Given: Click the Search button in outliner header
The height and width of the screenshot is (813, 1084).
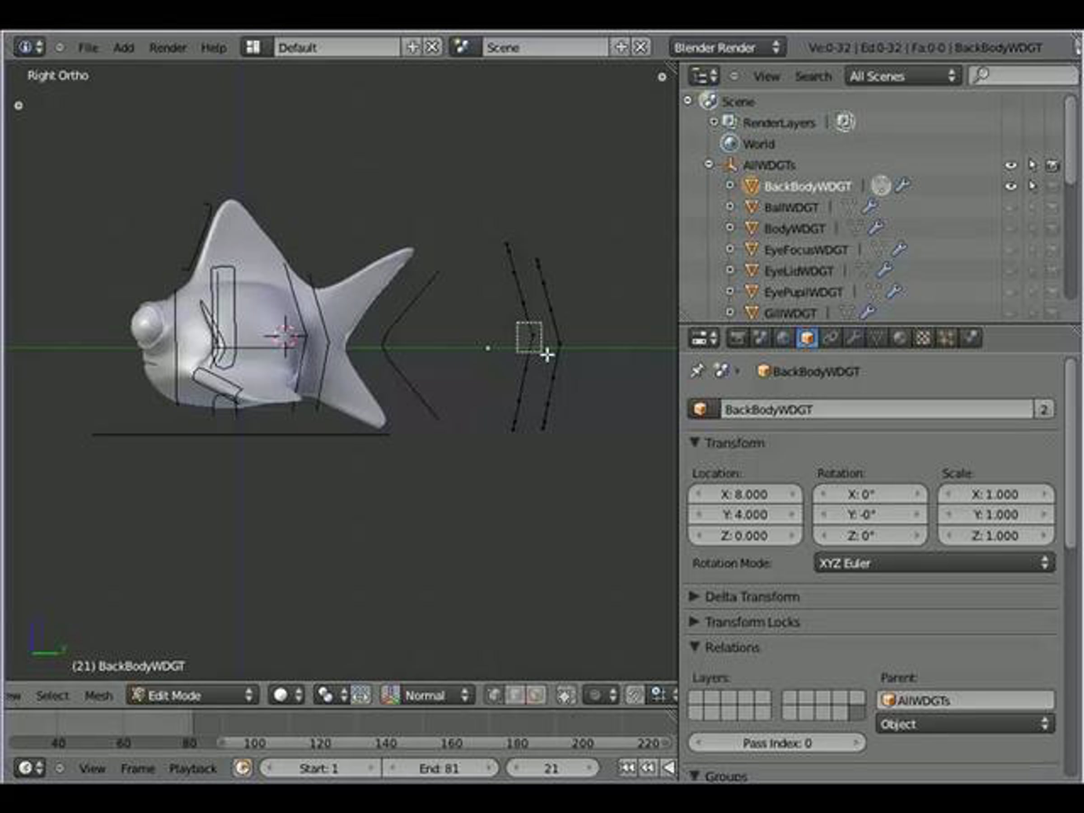Looking at the screenshot, I should click(x=813, y=76).
